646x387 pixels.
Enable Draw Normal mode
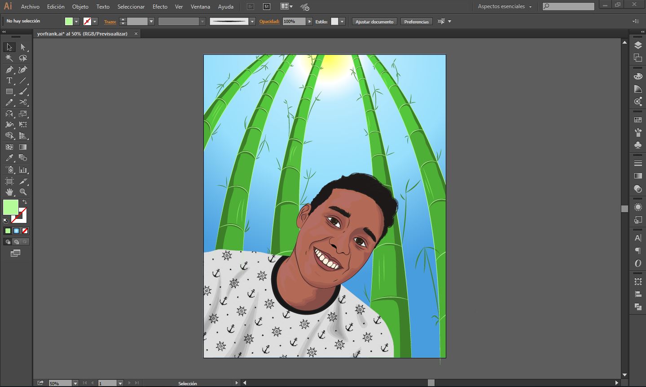click(8, 242)
